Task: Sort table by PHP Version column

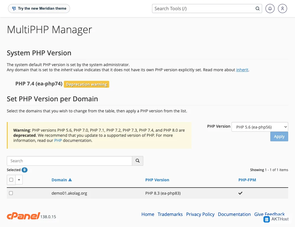Action: (157, 180)
